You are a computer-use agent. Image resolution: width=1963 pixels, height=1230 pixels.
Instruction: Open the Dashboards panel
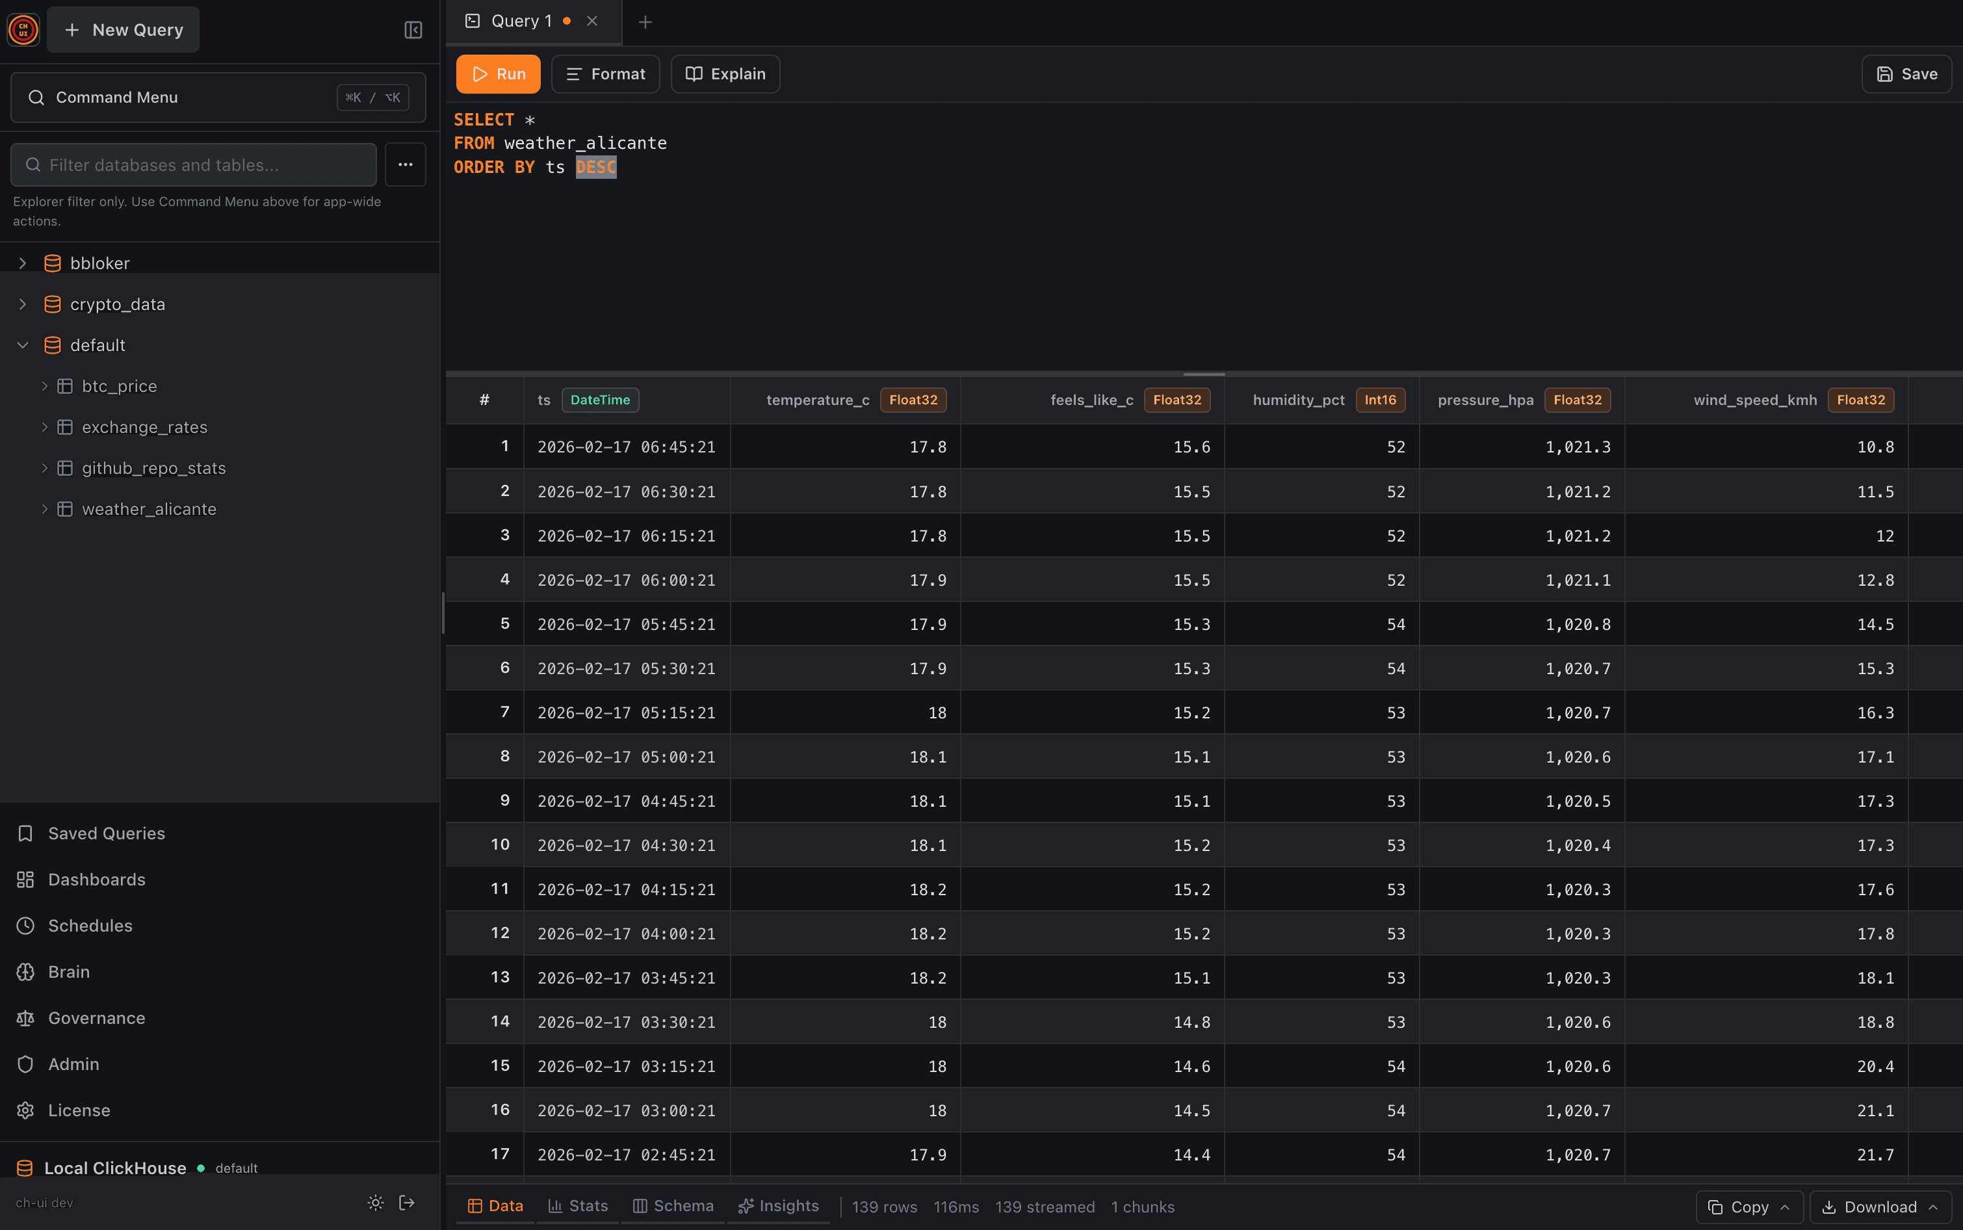click(x=96, y=880)
